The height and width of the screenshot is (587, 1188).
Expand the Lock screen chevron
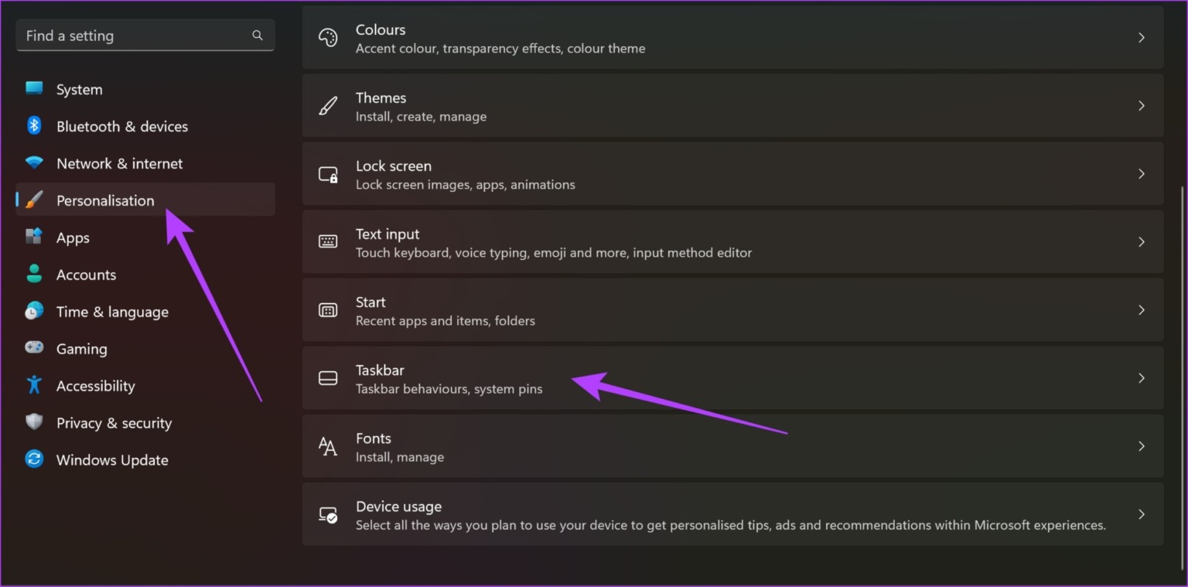[x=1142, y=174]
